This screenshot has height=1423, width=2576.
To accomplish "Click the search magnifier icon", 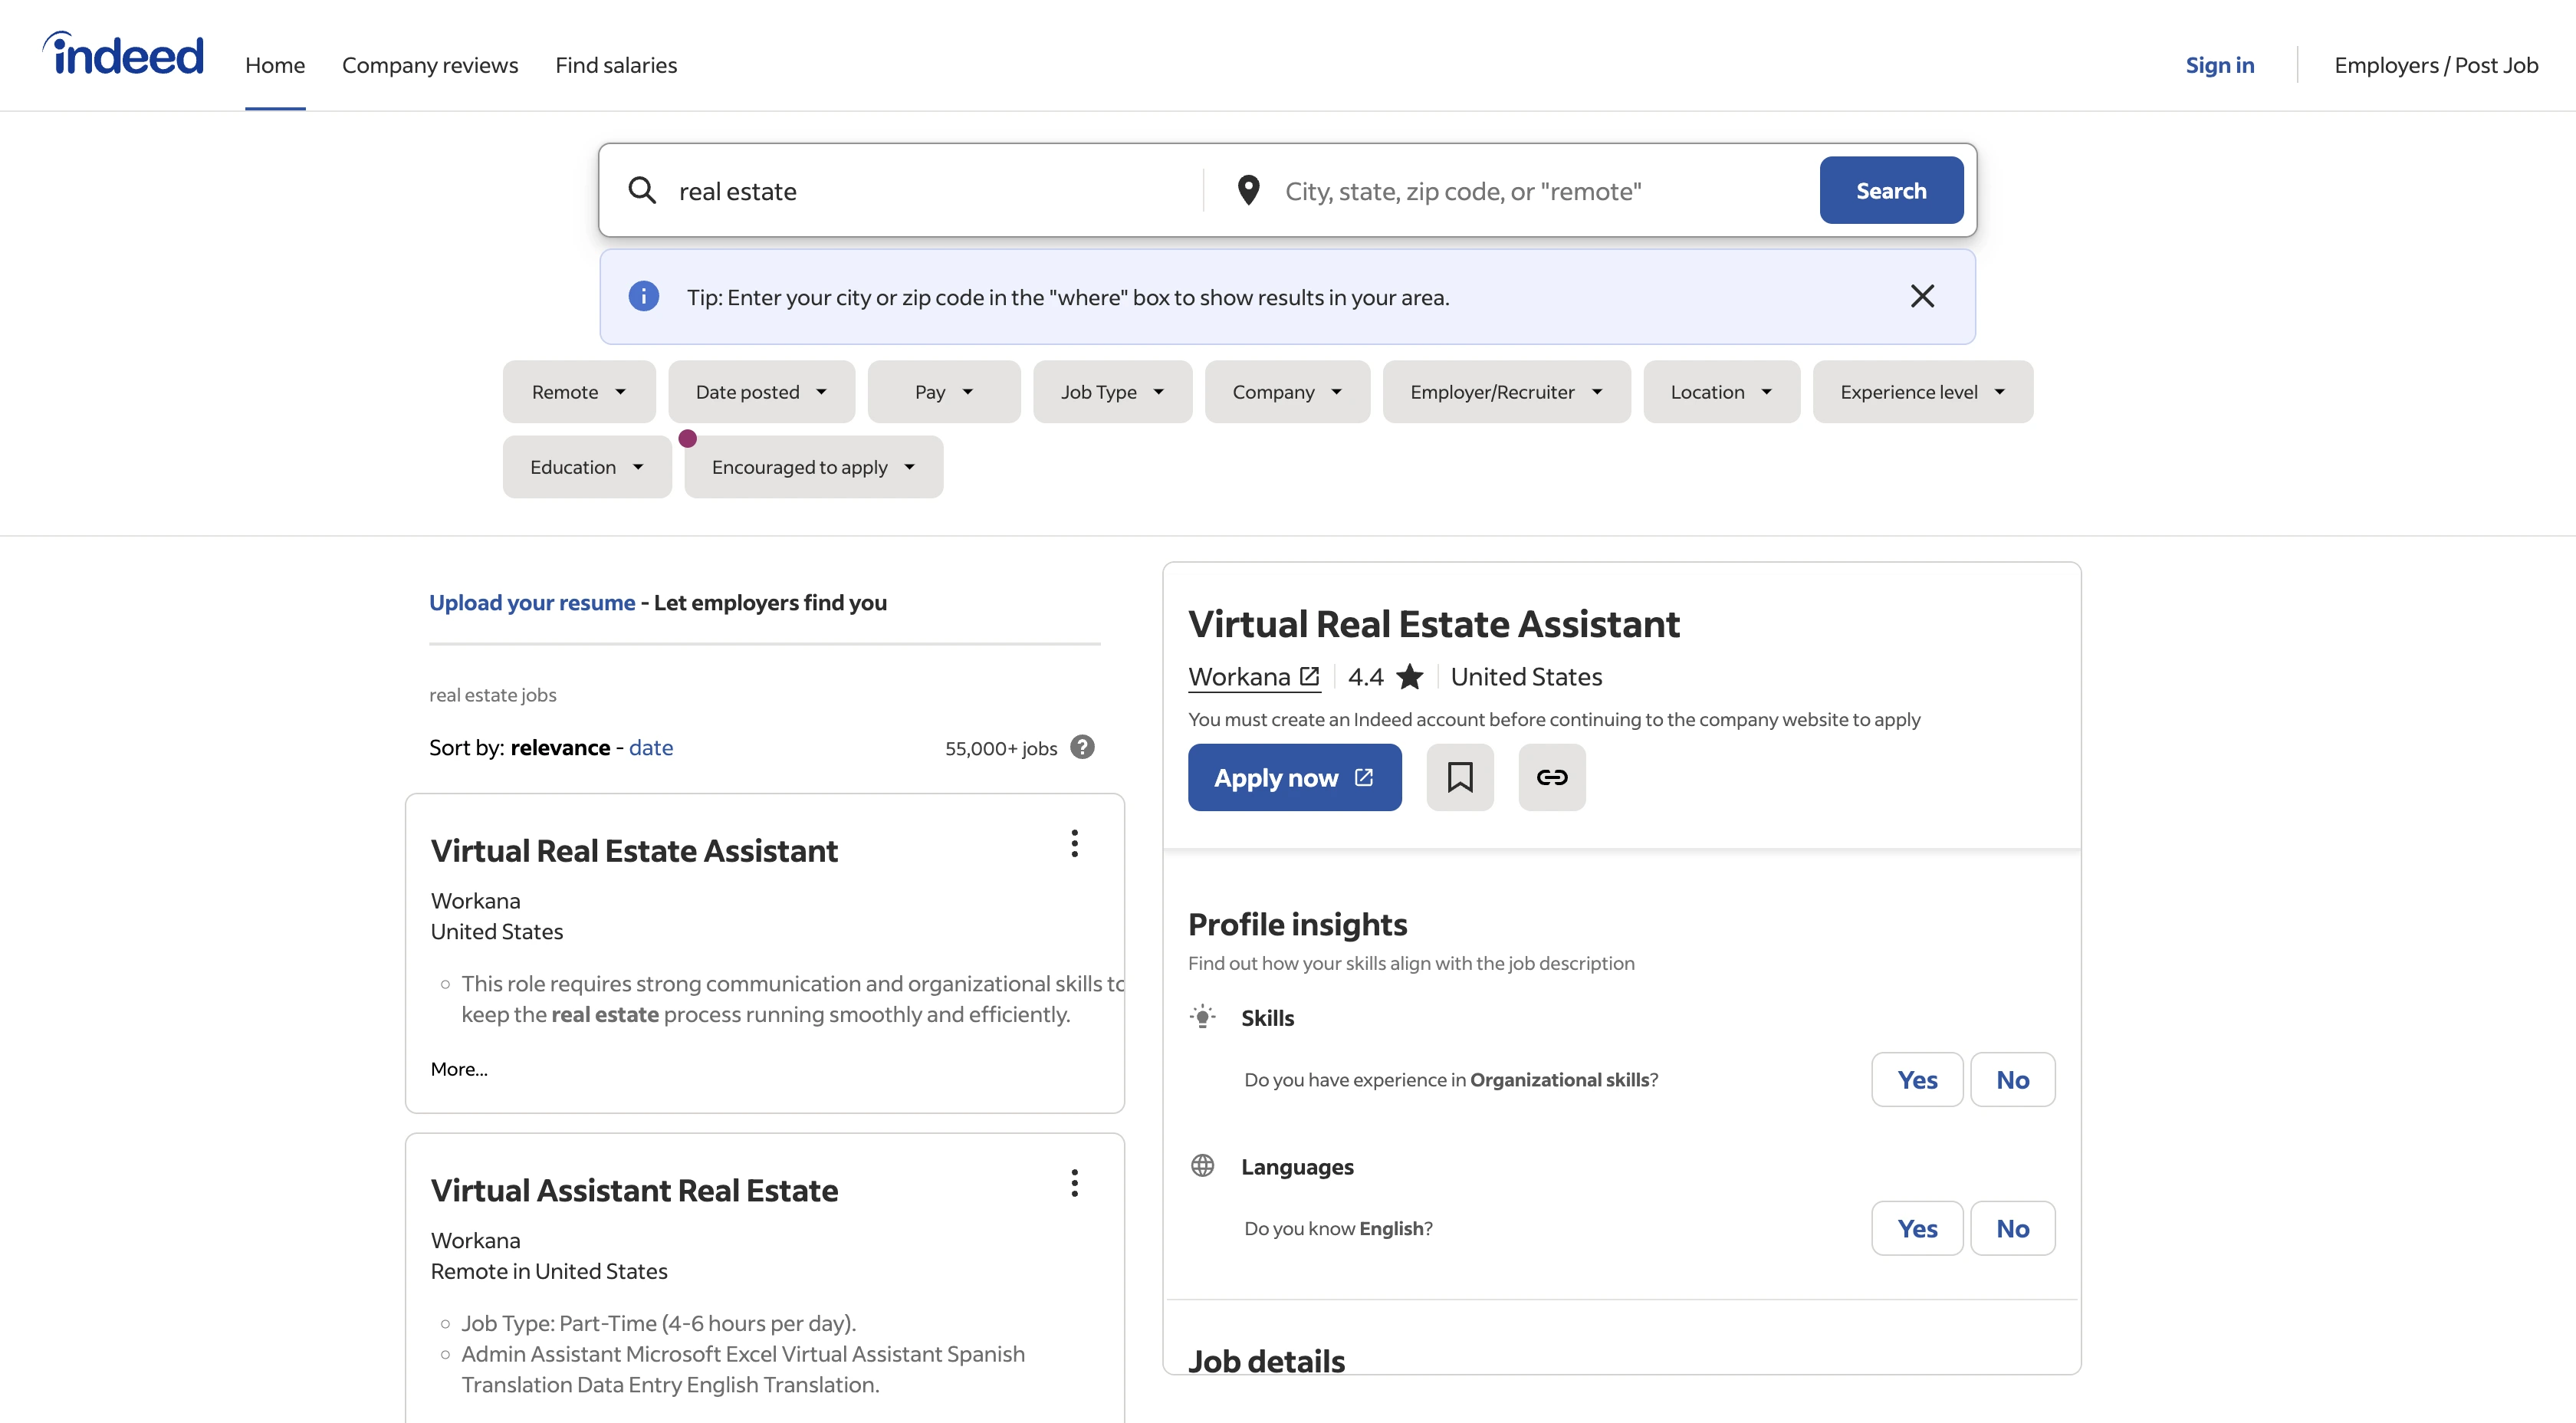I will pos(642,190).
